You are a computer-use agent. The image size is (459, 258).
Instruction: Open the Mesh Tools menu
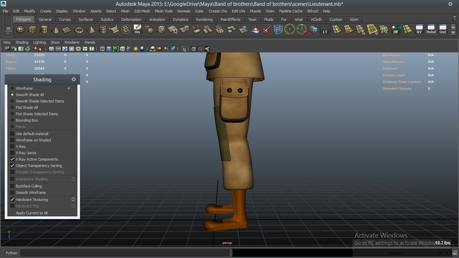(x=164, y=11)
